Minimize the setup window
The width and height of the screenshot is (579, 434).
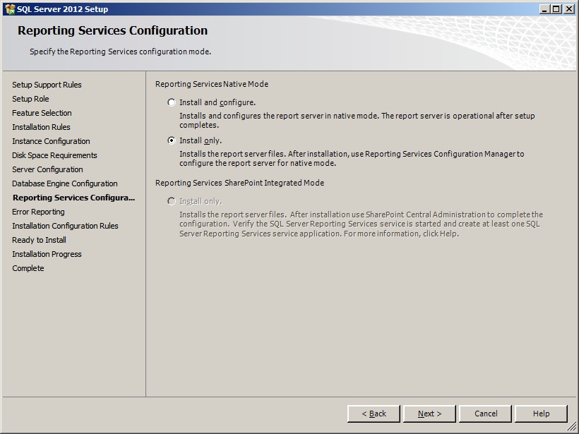[x=544, y=9]
